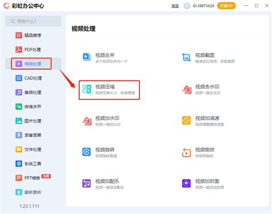272x214 pixels.
Task: Open the 视频压缩 compression tool
Action: 109,90
